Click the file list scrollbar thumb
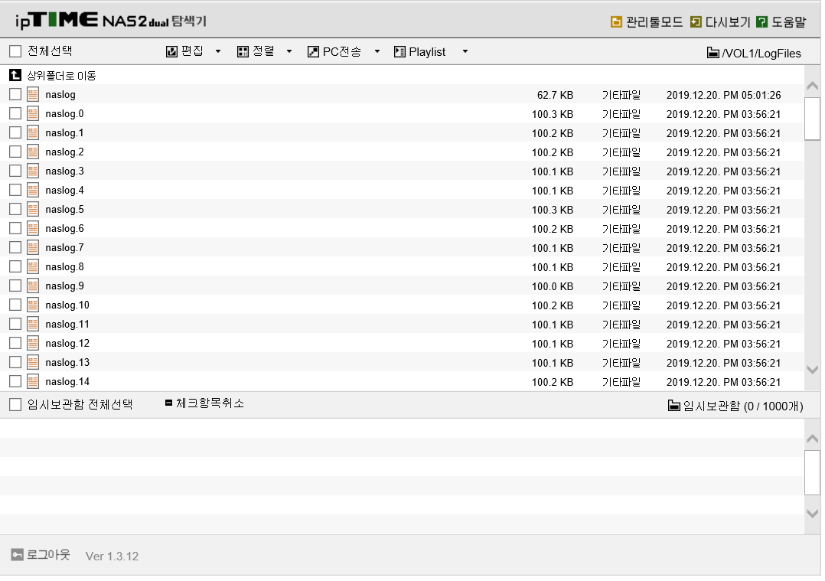The image size is (825, 581). (813, 119)
